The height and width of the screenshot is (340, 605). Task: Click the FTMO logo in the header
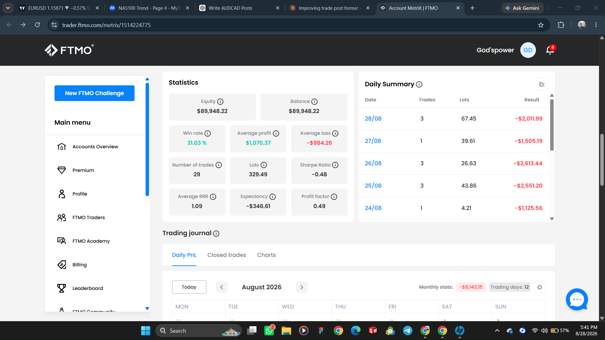pos(69,50)
